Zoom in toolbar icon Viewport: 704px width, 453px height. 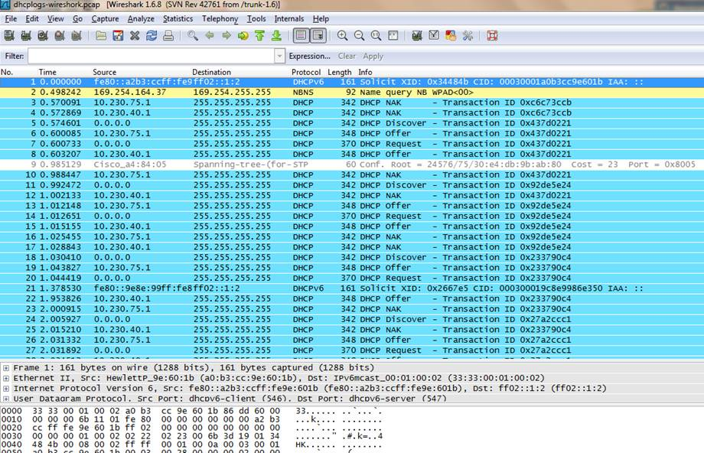pos(343,35)
